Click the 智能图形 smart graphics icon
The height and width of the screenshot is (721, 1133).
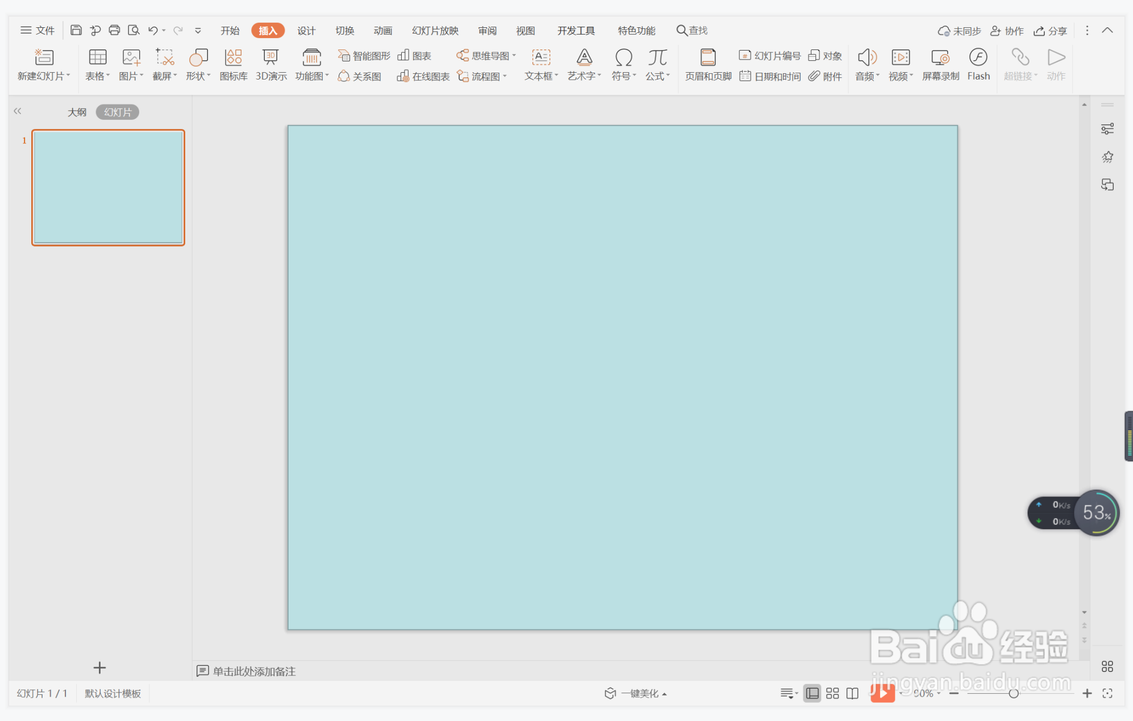[x=364, y=56]
